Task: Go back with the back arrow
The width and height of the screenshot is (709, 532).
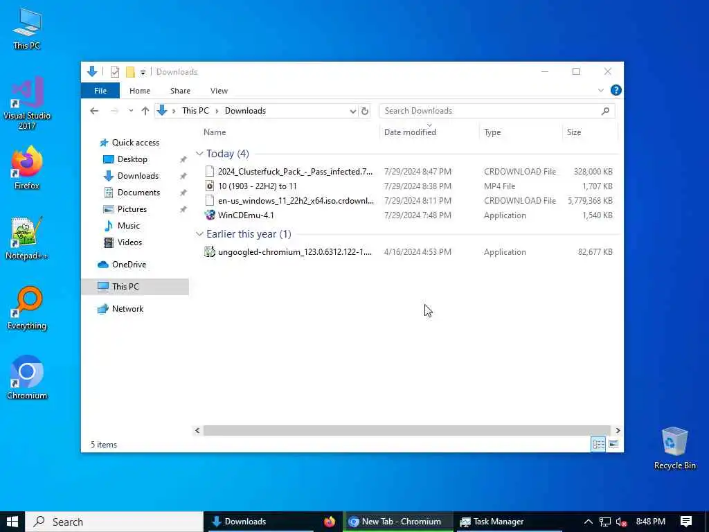Action: pos(94,111)
